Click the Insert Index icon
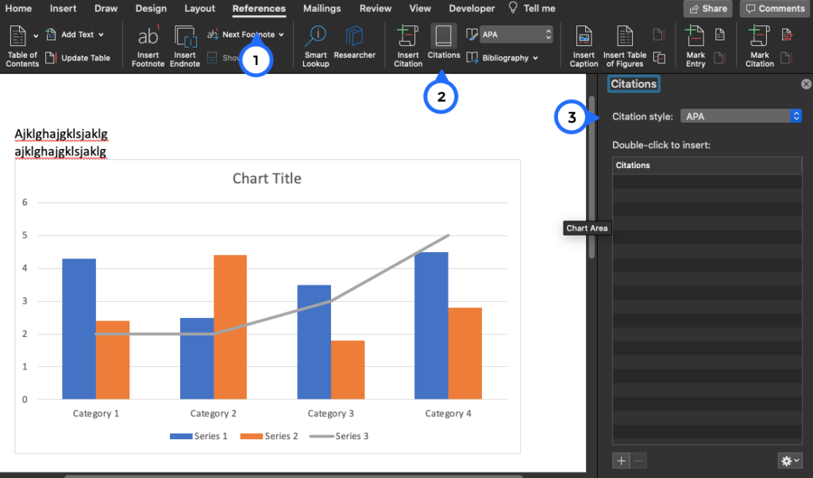The width and height of the screenshot is (813, 478). coord(719,35)
